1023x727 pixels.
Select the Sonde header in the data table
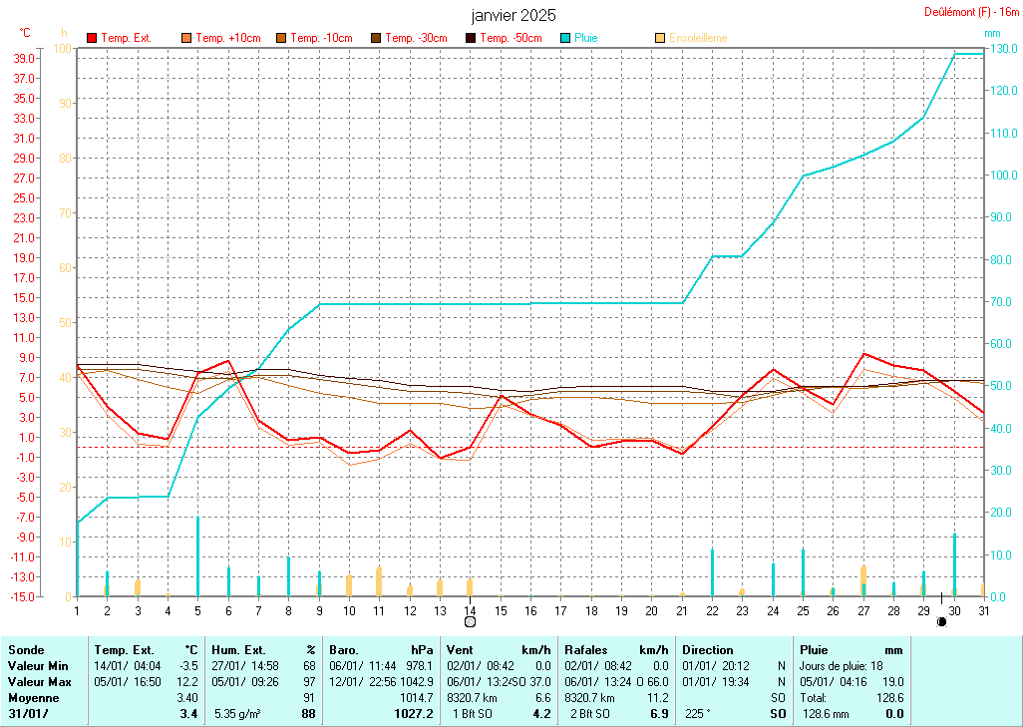26,649
